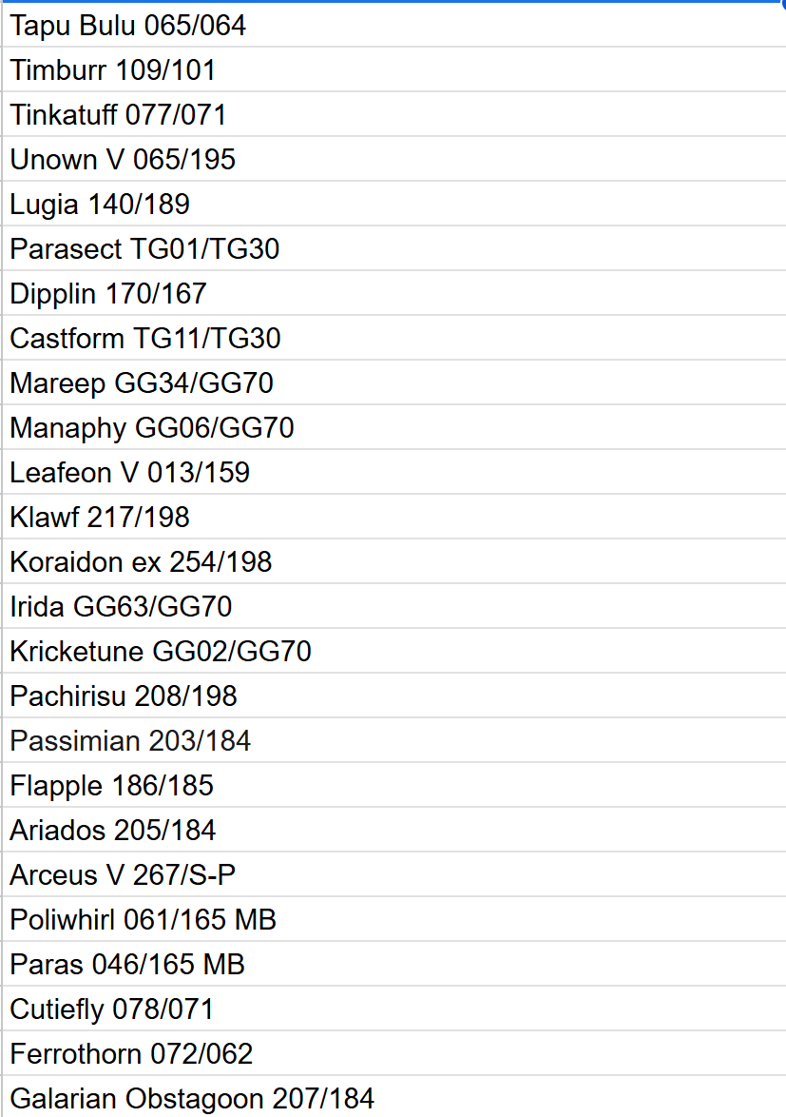Click the Parasect TG01/TG30 entry
The width and height of the screenshot is (786, 1117).
click(x=144, y=249)
